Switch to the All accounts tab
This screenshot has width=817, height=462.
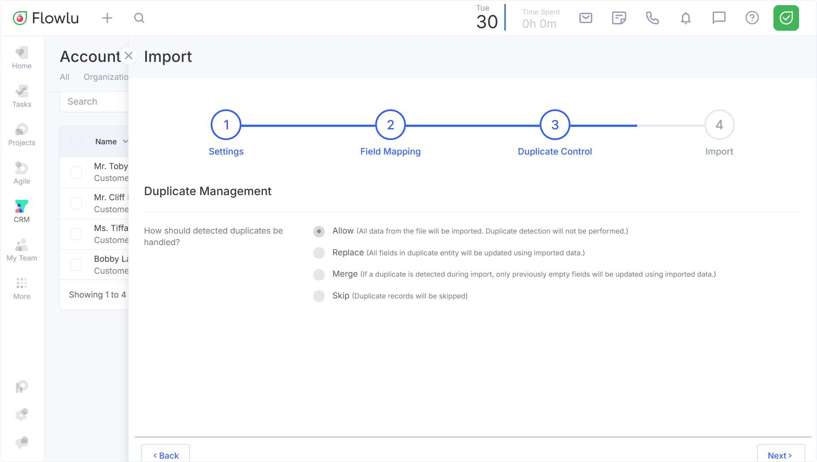click(65, 77)
